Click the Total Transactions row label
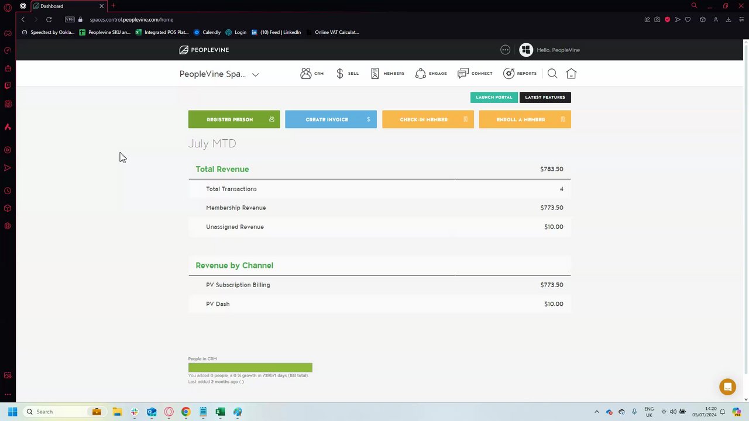749x421 pixels. (231, 189)
